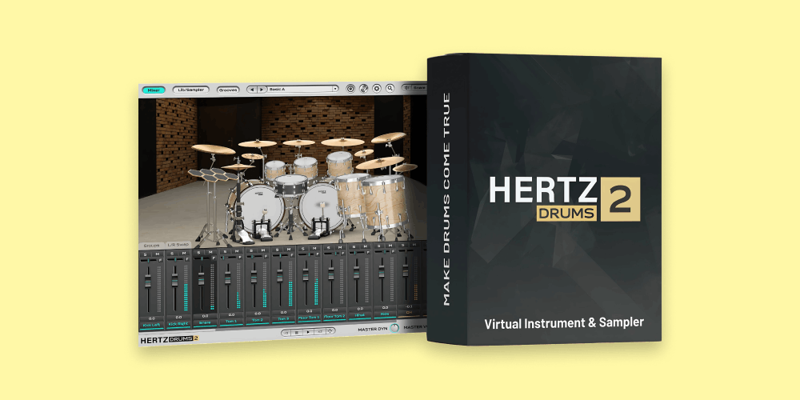Go to previous preset with left arrow
Viewport: 800px width, 400px height.
tap(253, 90)
